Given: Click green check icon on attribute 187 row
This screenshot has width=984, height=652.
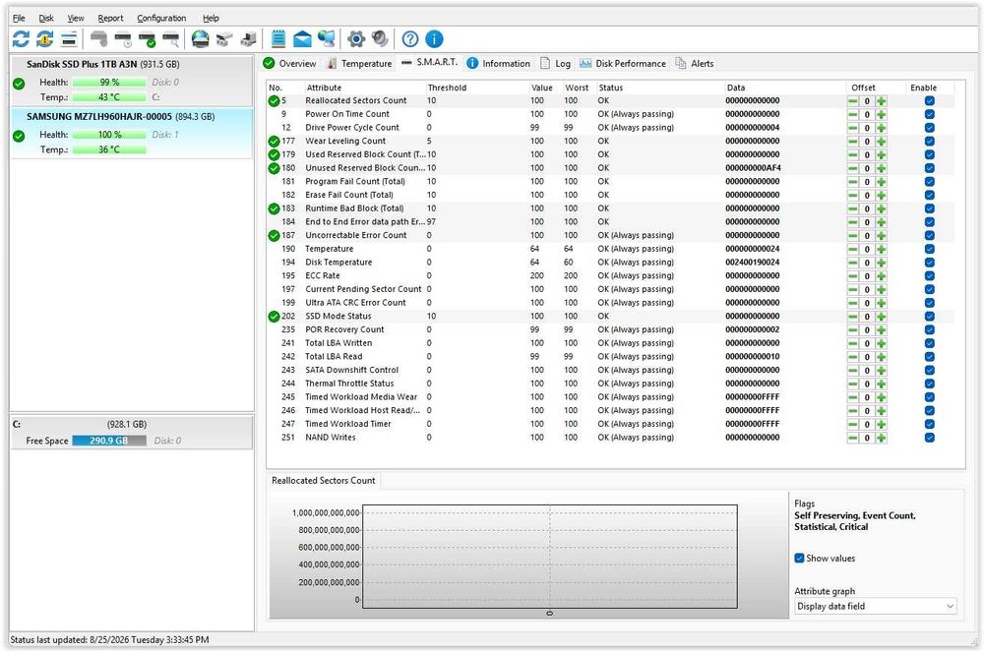Looking at the screenshot, I should click(x=275, y=236).
